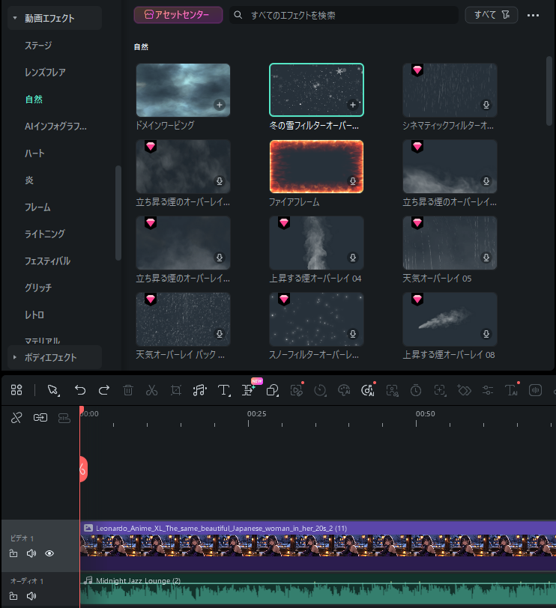Click the overlapping shapes mask icon
The width and height of the screenshot is (556, 608).
click(x=272, y=390)
